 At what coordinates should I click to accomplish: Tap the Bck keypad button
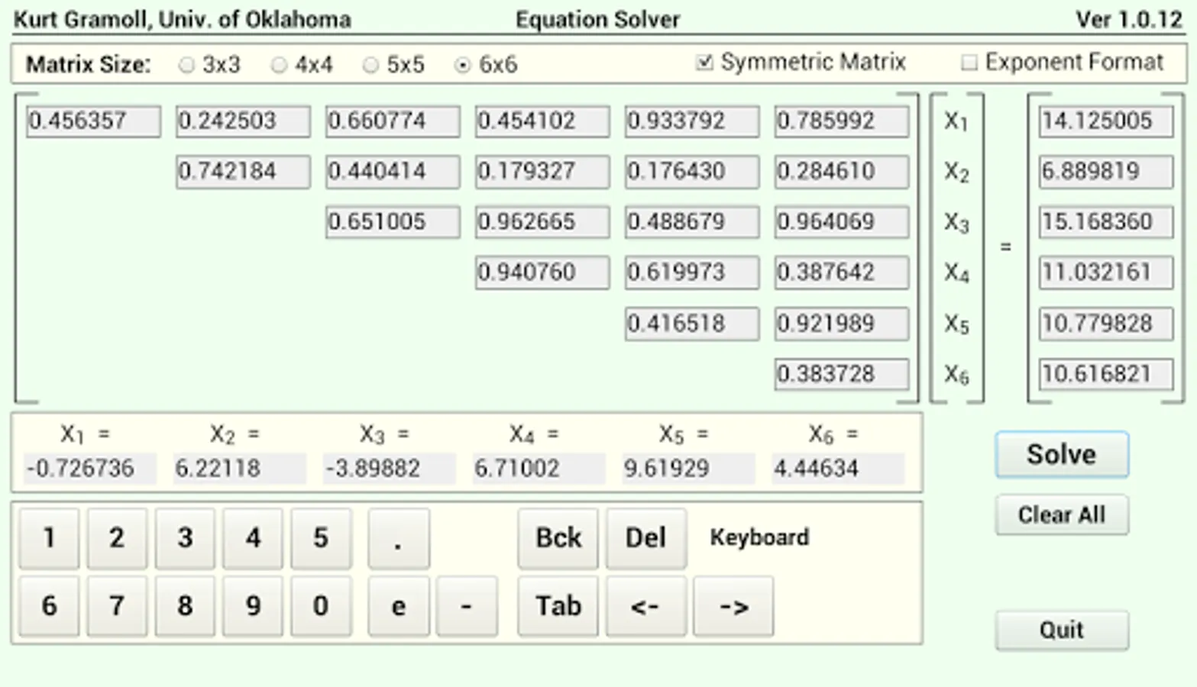tap(558, 539)
